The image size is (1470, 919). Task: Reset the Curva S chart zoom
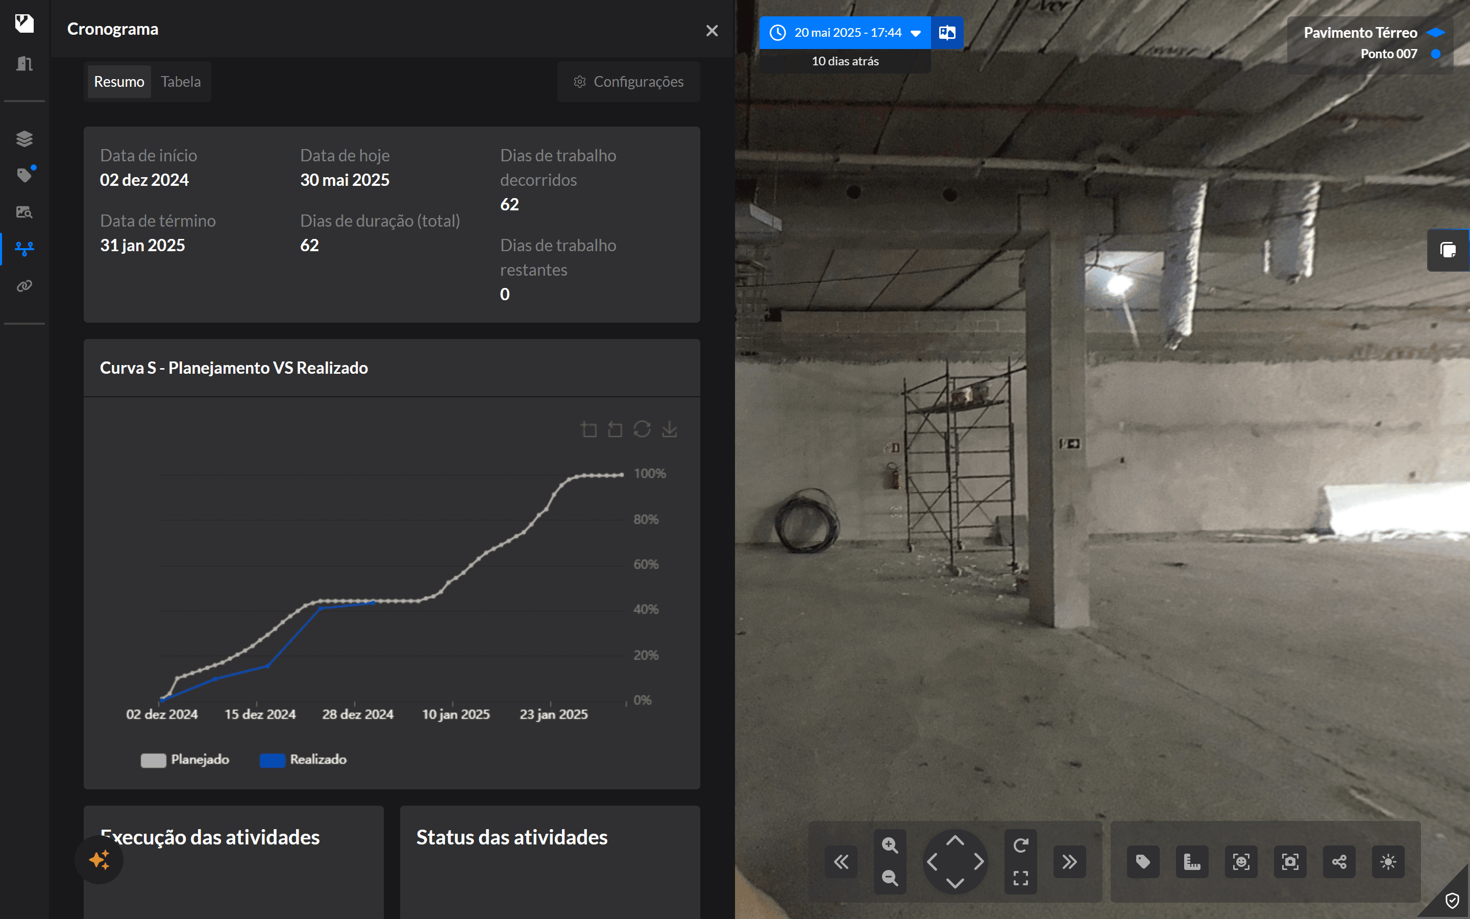(x=642, y=428)
